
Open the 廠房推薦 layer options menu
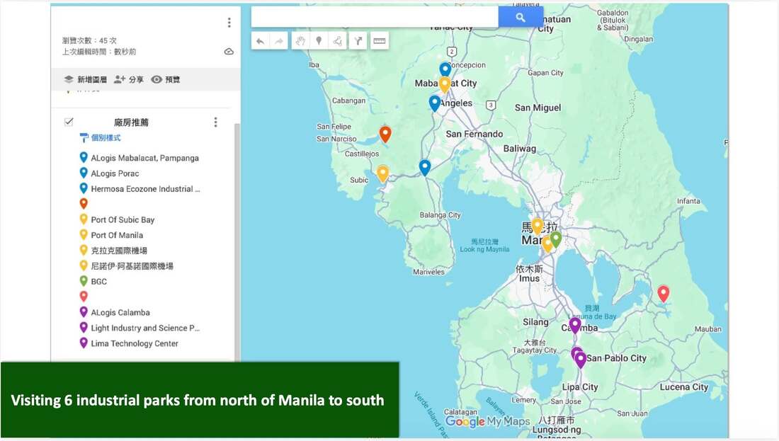(215, 122)
